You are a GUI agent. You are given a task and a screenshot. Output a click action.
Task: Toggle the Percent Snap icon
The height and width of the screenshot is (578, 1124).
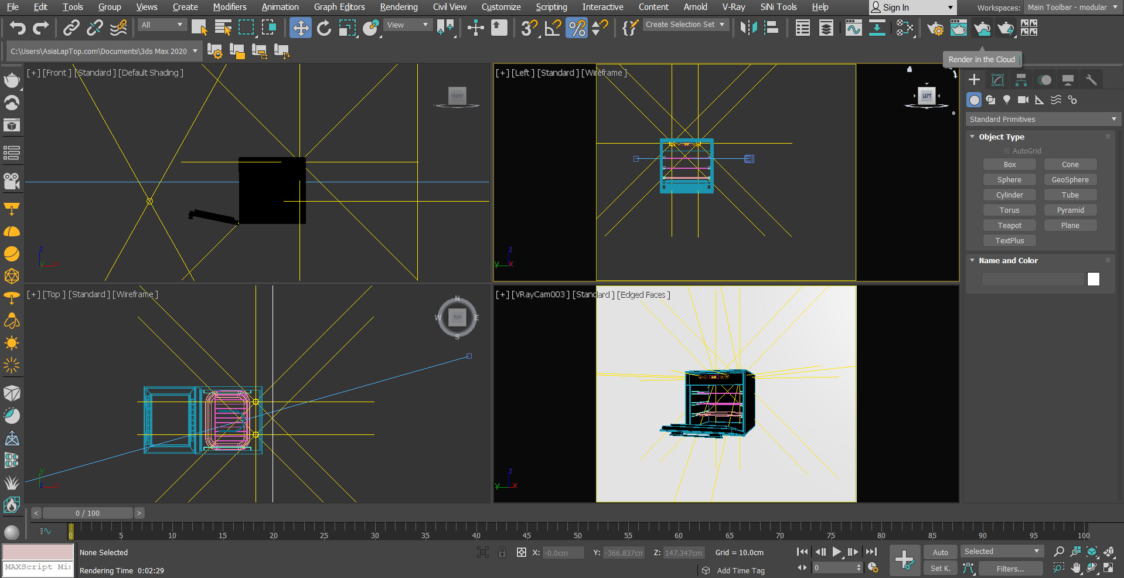[577, 28]
